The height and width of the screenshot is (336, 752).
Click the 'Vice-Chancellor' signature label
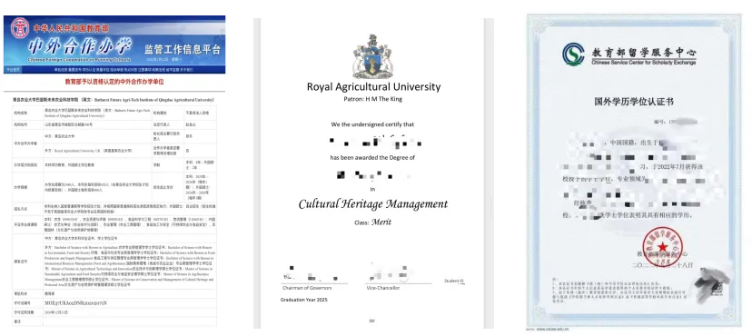[x=383, y=288]
